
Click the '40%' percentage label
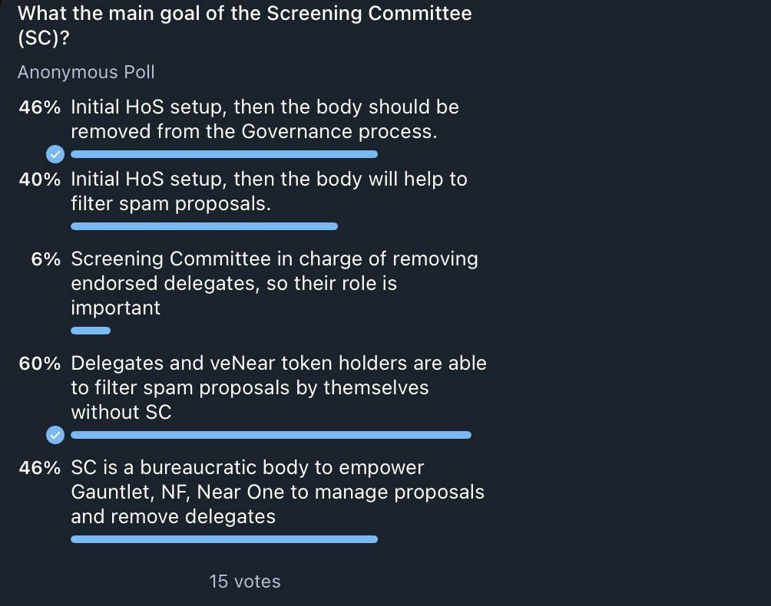39,179
